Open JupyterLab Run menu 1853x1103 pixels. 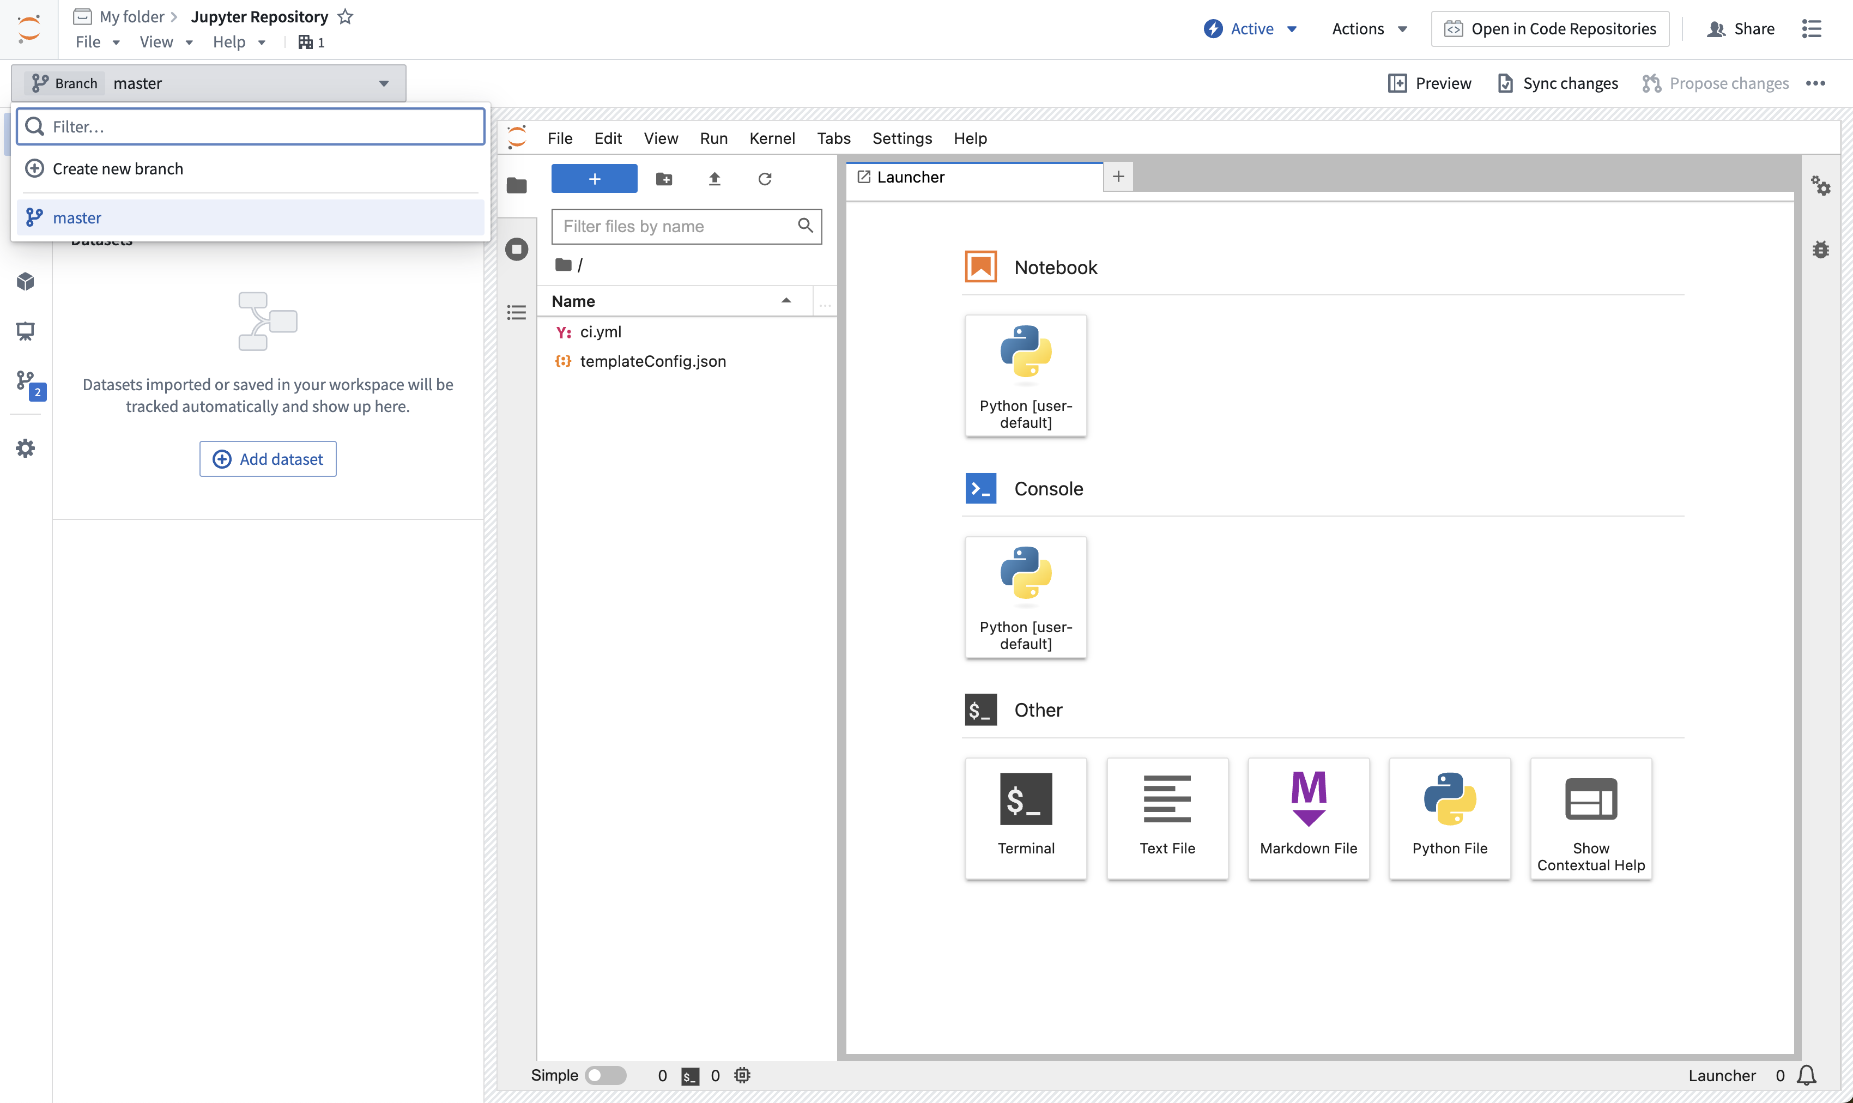[x=713, y=138]
